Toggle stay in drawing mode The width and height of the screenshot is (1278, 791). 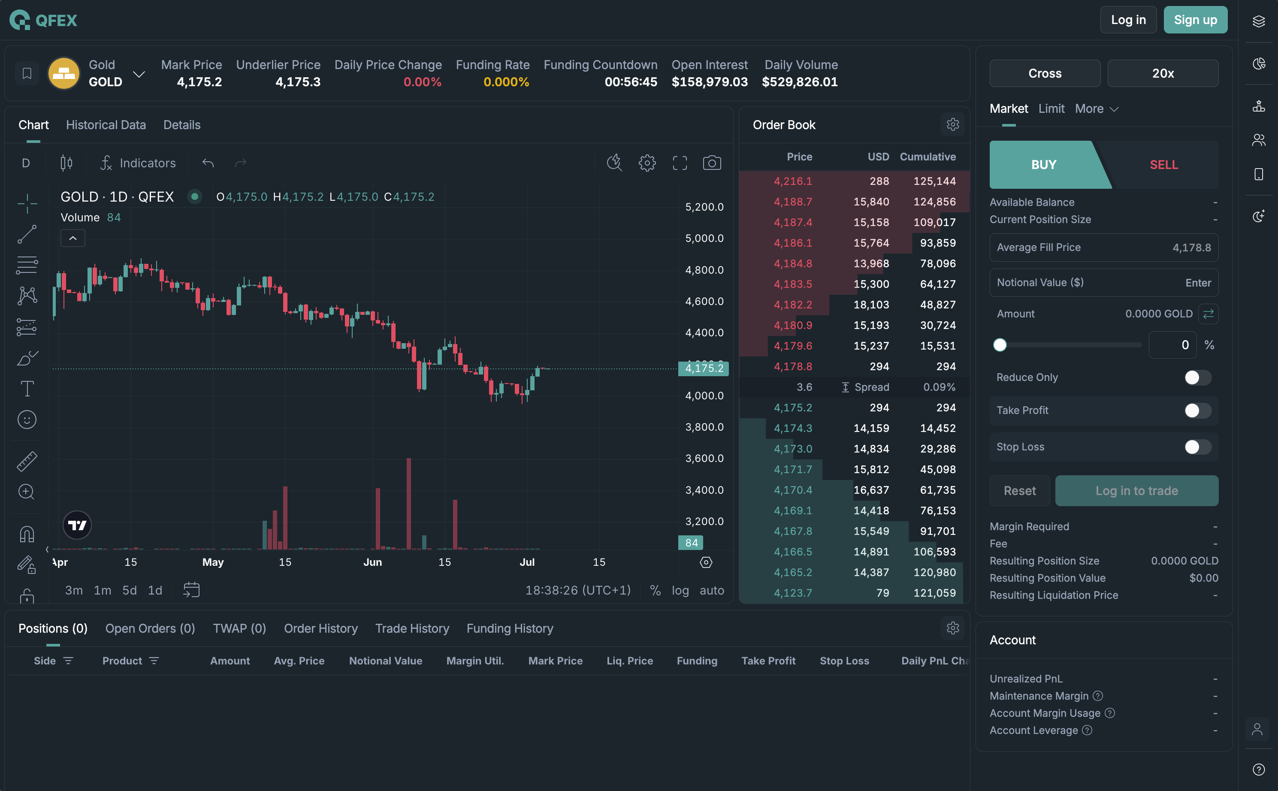[x=27, y=565]
